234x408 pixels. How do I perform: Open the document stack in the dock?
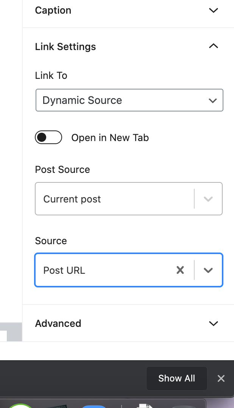pos(145,406)
